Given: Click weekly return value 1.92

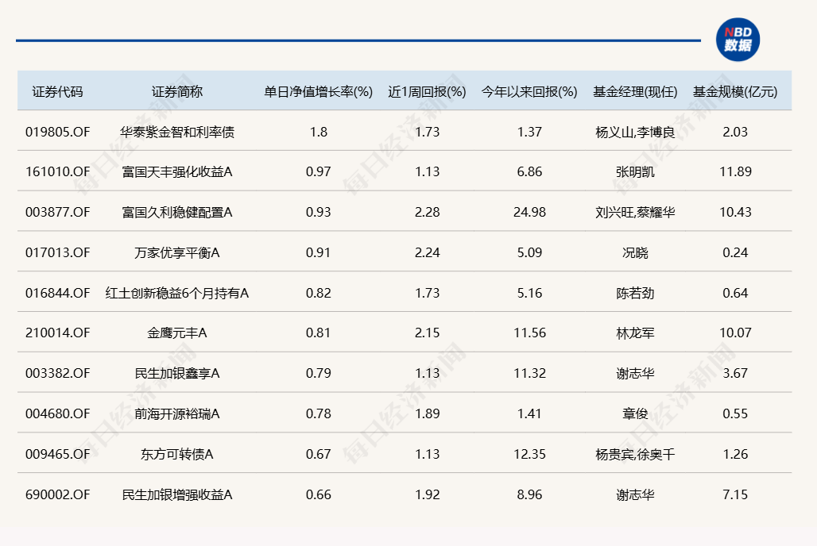Looking at the screenshot, I should click(428, 494).
